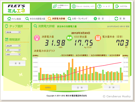Click the 設定 gear settings tab
This screenshot has height=102, width=135.
pyautogui.click(x=99, y=19)
